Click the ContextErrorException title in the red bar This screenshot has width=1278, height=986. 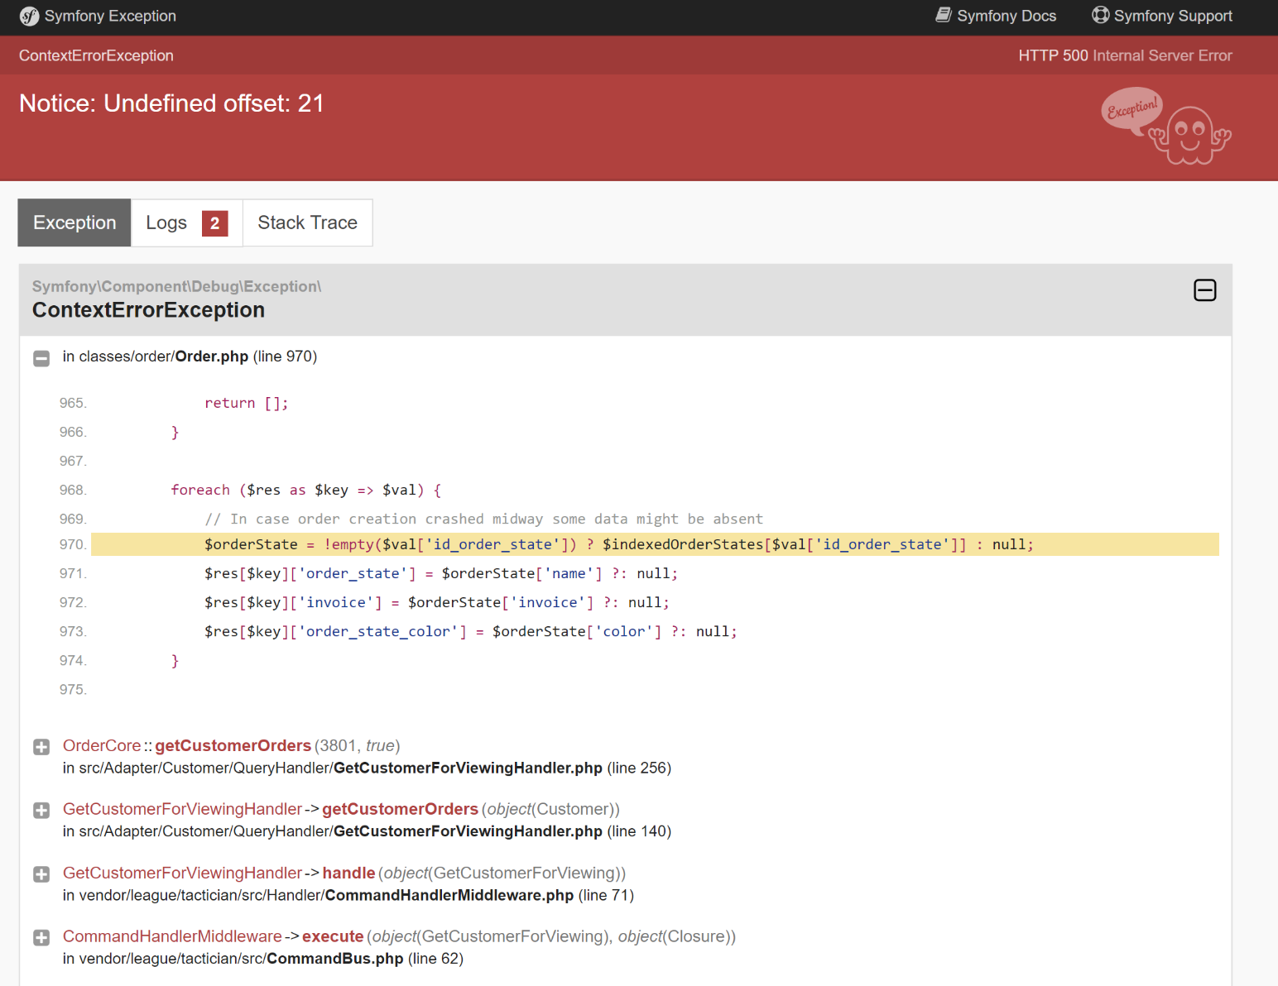[96, 55]
